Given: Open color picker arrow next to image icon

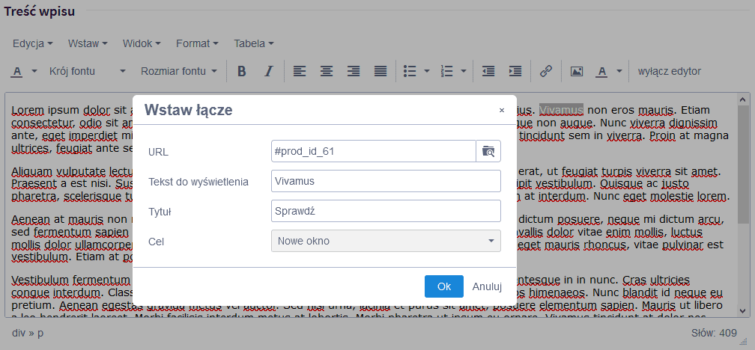Looking at the screenshot, I should [x=619, y=71].
